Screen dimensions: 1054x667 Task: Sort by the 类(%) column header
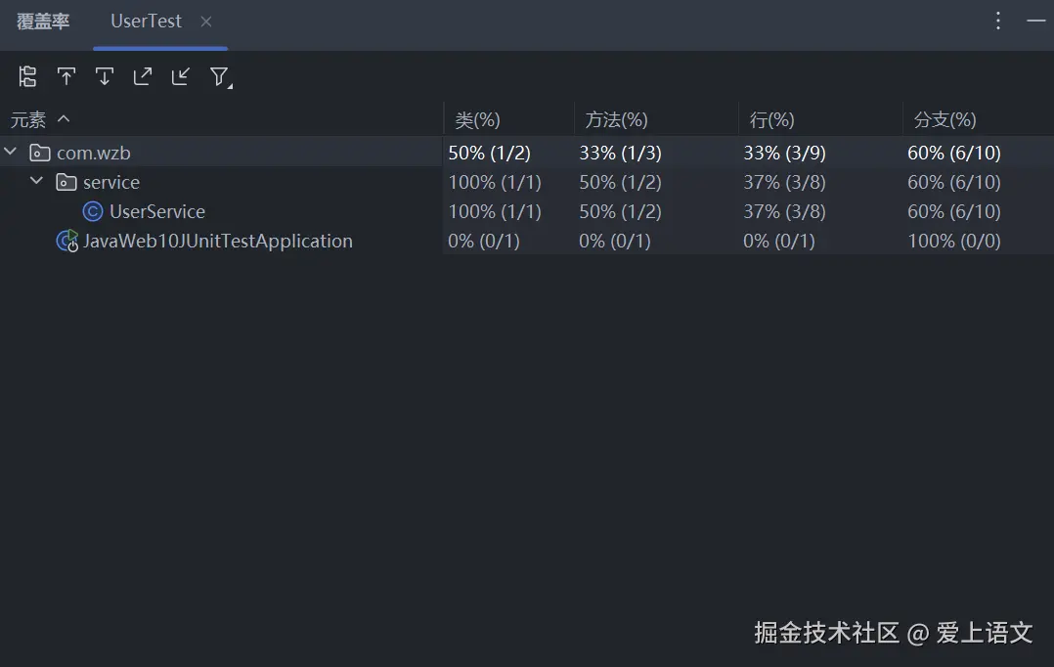pyautogui.click(x=478, y=120)
